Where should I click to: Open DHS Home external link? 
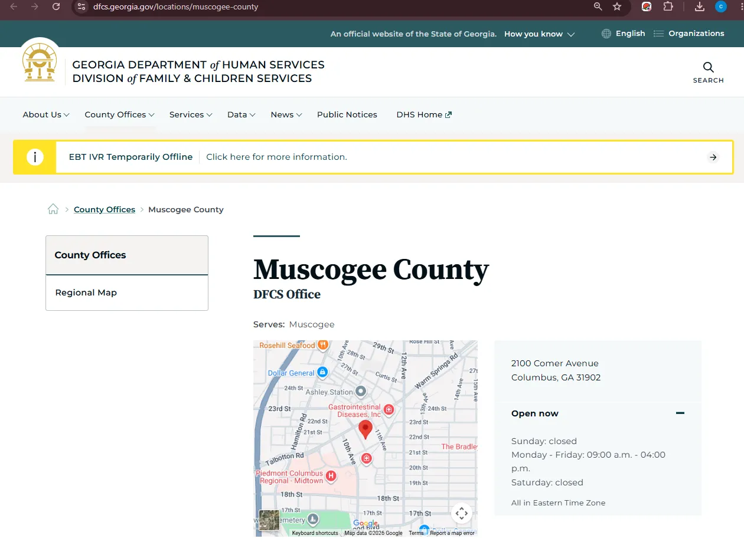(x=424, y=114)
